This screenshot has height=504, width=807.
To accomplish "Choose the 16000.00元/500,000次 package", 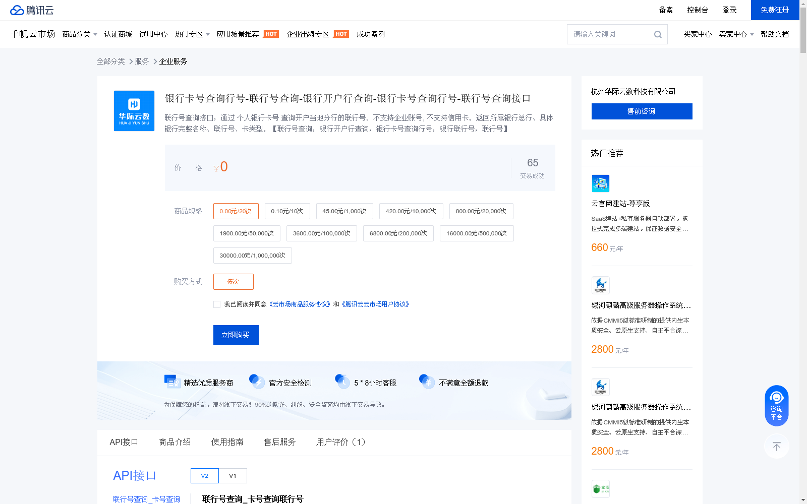I will [477, 233].
